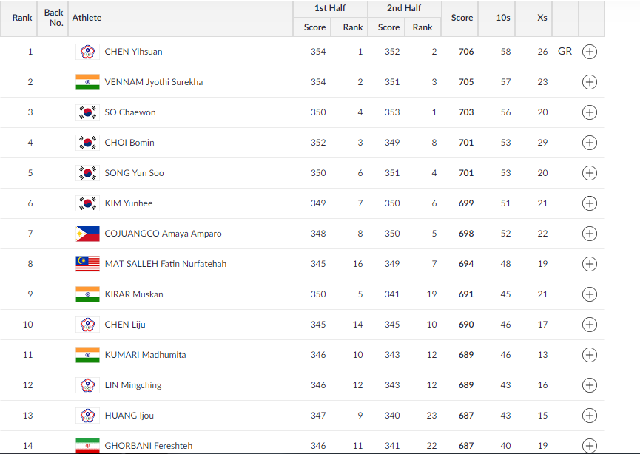Expand details for CHEN Yihsuan row
Image resolution: width=640 pixels, height=454 pixels.
pos(589,52)
